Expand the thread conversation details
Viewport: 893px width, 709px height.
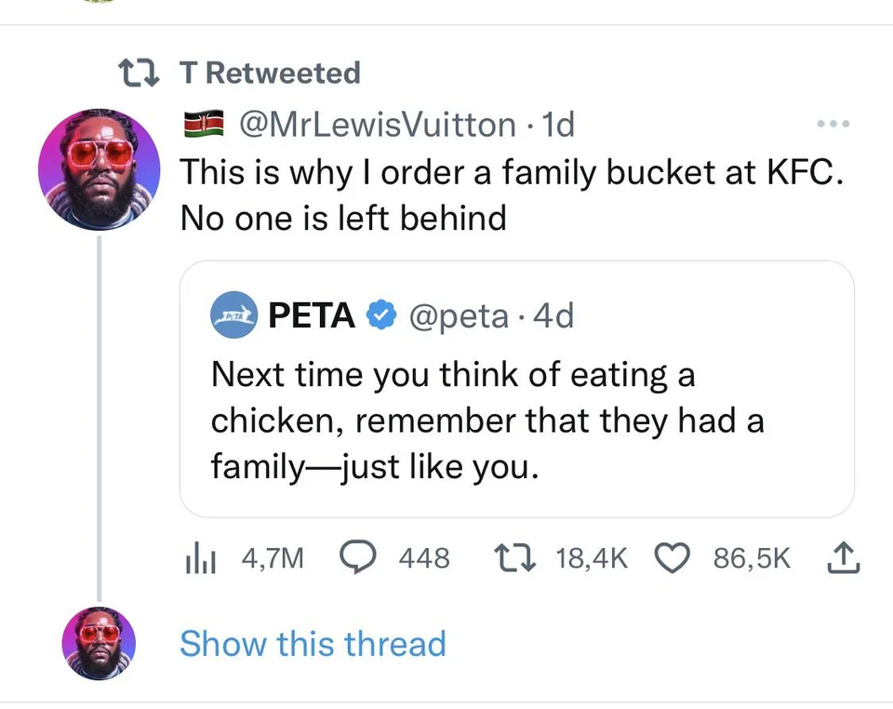(313, 643)
